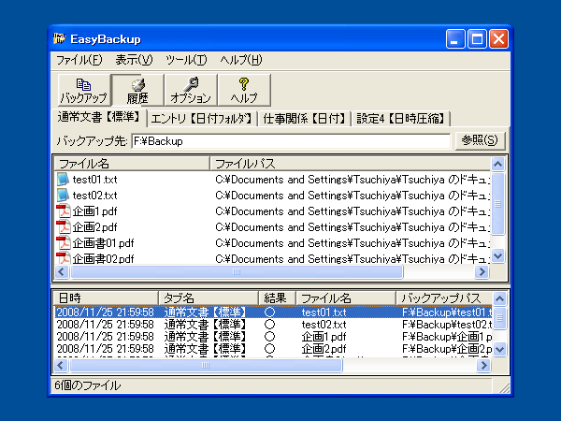Click the ヘルプ question mark toolbar button
This screenshot has width=561, height=421.
pyautogui.click(x=244, y=90)
